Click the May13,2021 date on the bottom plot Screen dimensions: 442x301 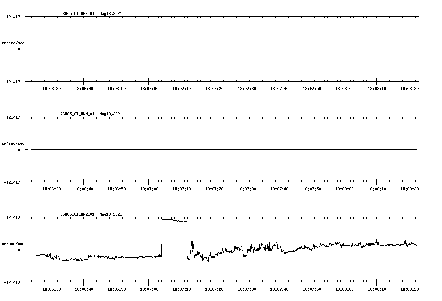[111, 214]
